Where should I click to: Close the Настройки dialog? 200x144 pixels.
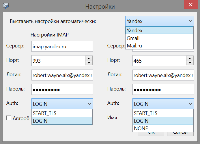[x=190, y=5]
